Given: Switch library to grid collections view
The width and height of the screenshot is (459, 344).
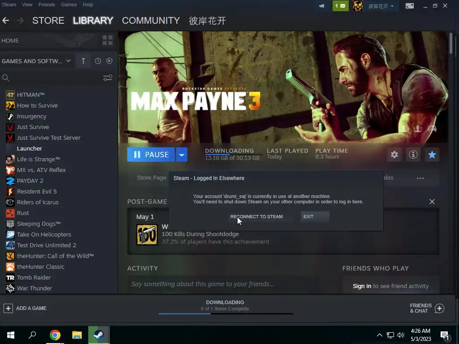Looking at the screenshot, I should click(108, 40).
